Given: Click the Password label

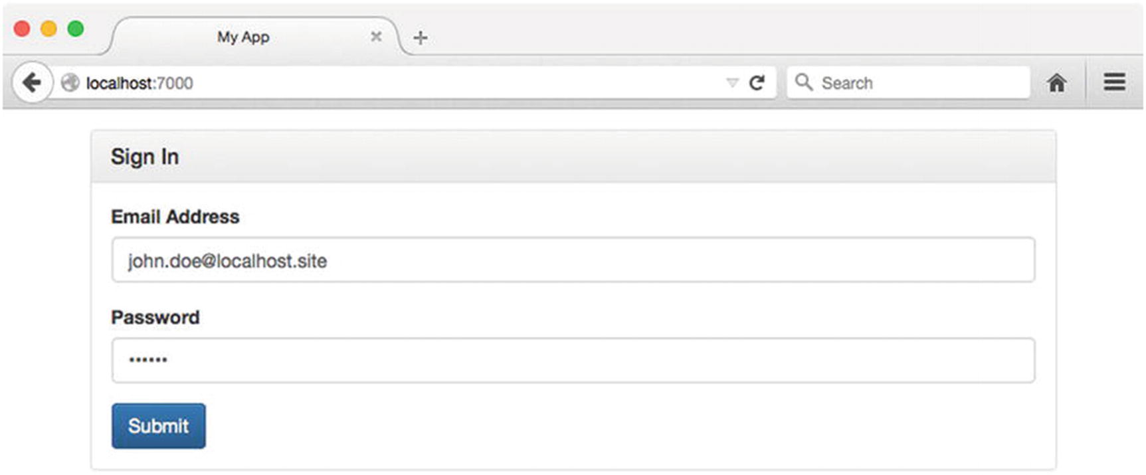Looking at the screenshot, I should (155, 318).
